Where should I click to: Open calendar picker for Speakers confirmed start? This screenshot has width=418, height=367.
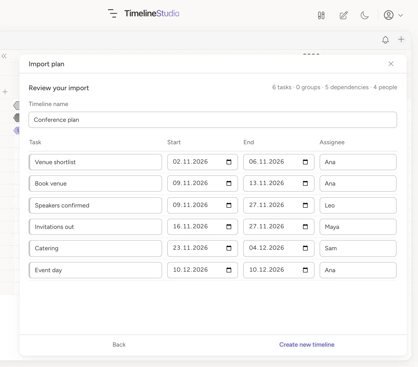[x=229, y=205]
